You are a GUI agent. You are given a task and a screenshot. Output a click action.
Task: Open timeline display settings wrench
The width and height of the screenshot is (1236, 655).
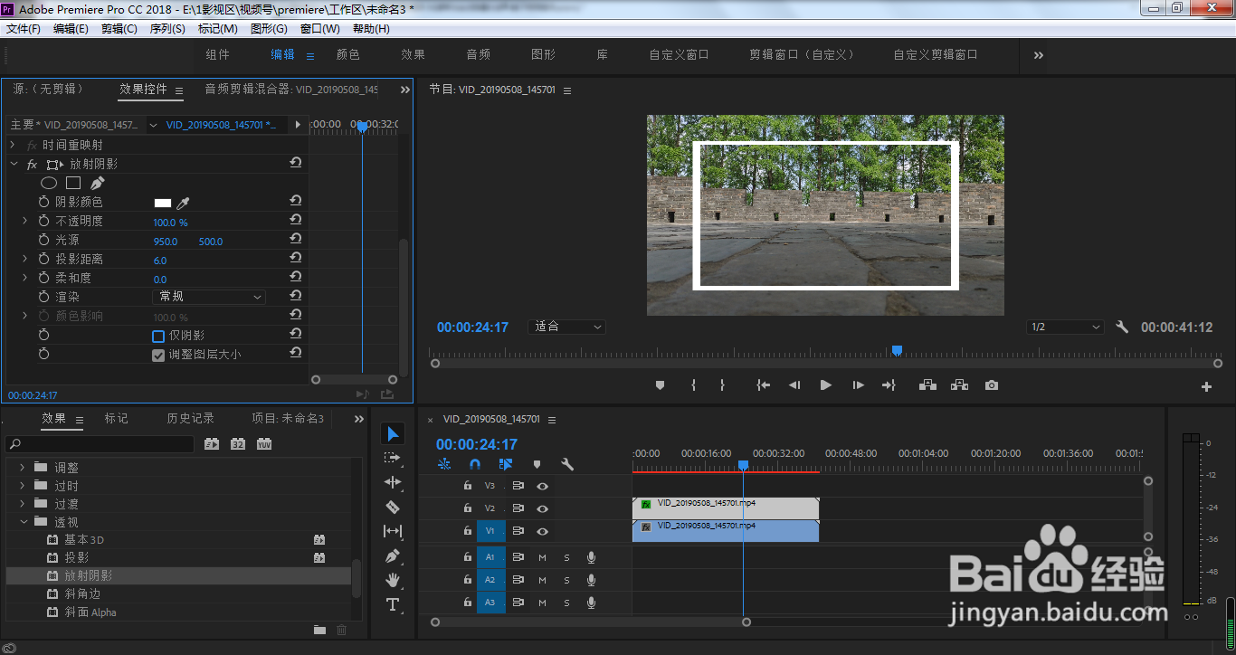pos(567,464)
